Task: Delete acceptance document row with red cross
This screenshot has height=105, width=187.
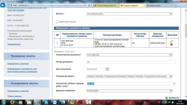Action: click(x=172, y=44)
